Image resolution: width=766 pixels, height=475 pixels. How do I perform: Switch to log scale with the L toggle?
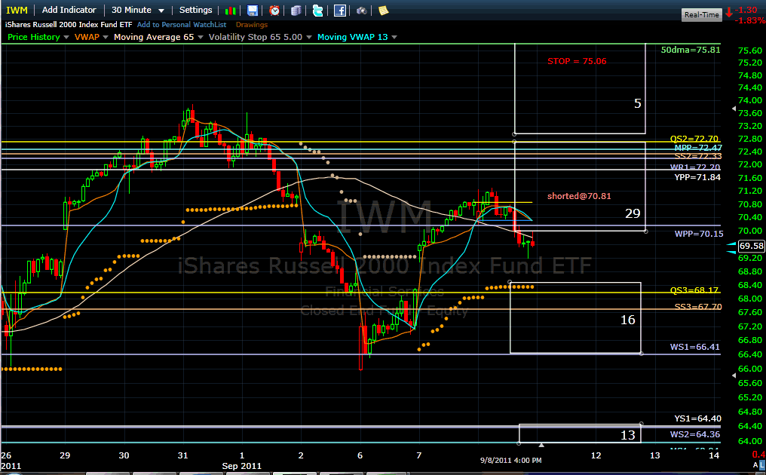762,465
